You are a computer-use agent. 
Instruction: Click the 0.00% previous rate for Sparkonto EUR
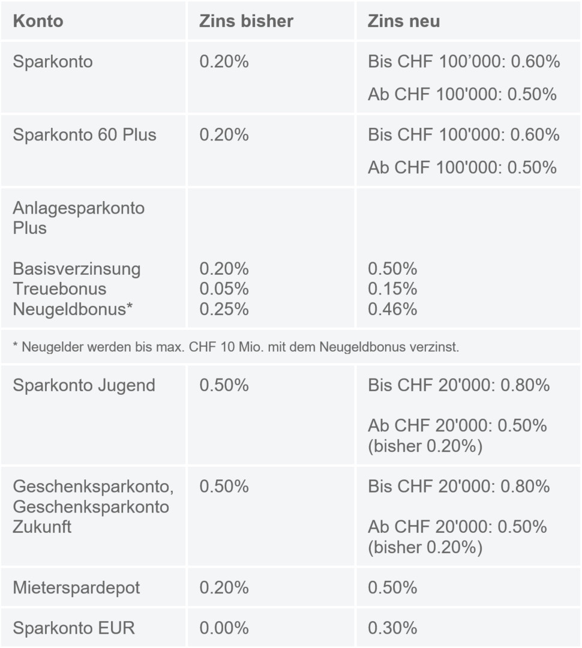pyautogui.click(x=224, y=628)
